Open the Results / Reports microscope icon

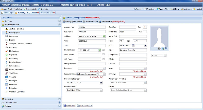7,62
